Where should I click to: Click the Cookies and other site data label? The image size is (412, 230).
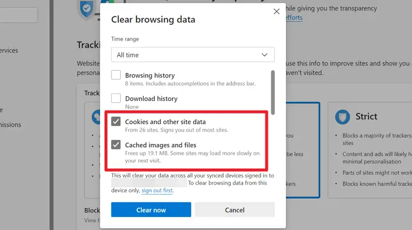coord(165,122)
